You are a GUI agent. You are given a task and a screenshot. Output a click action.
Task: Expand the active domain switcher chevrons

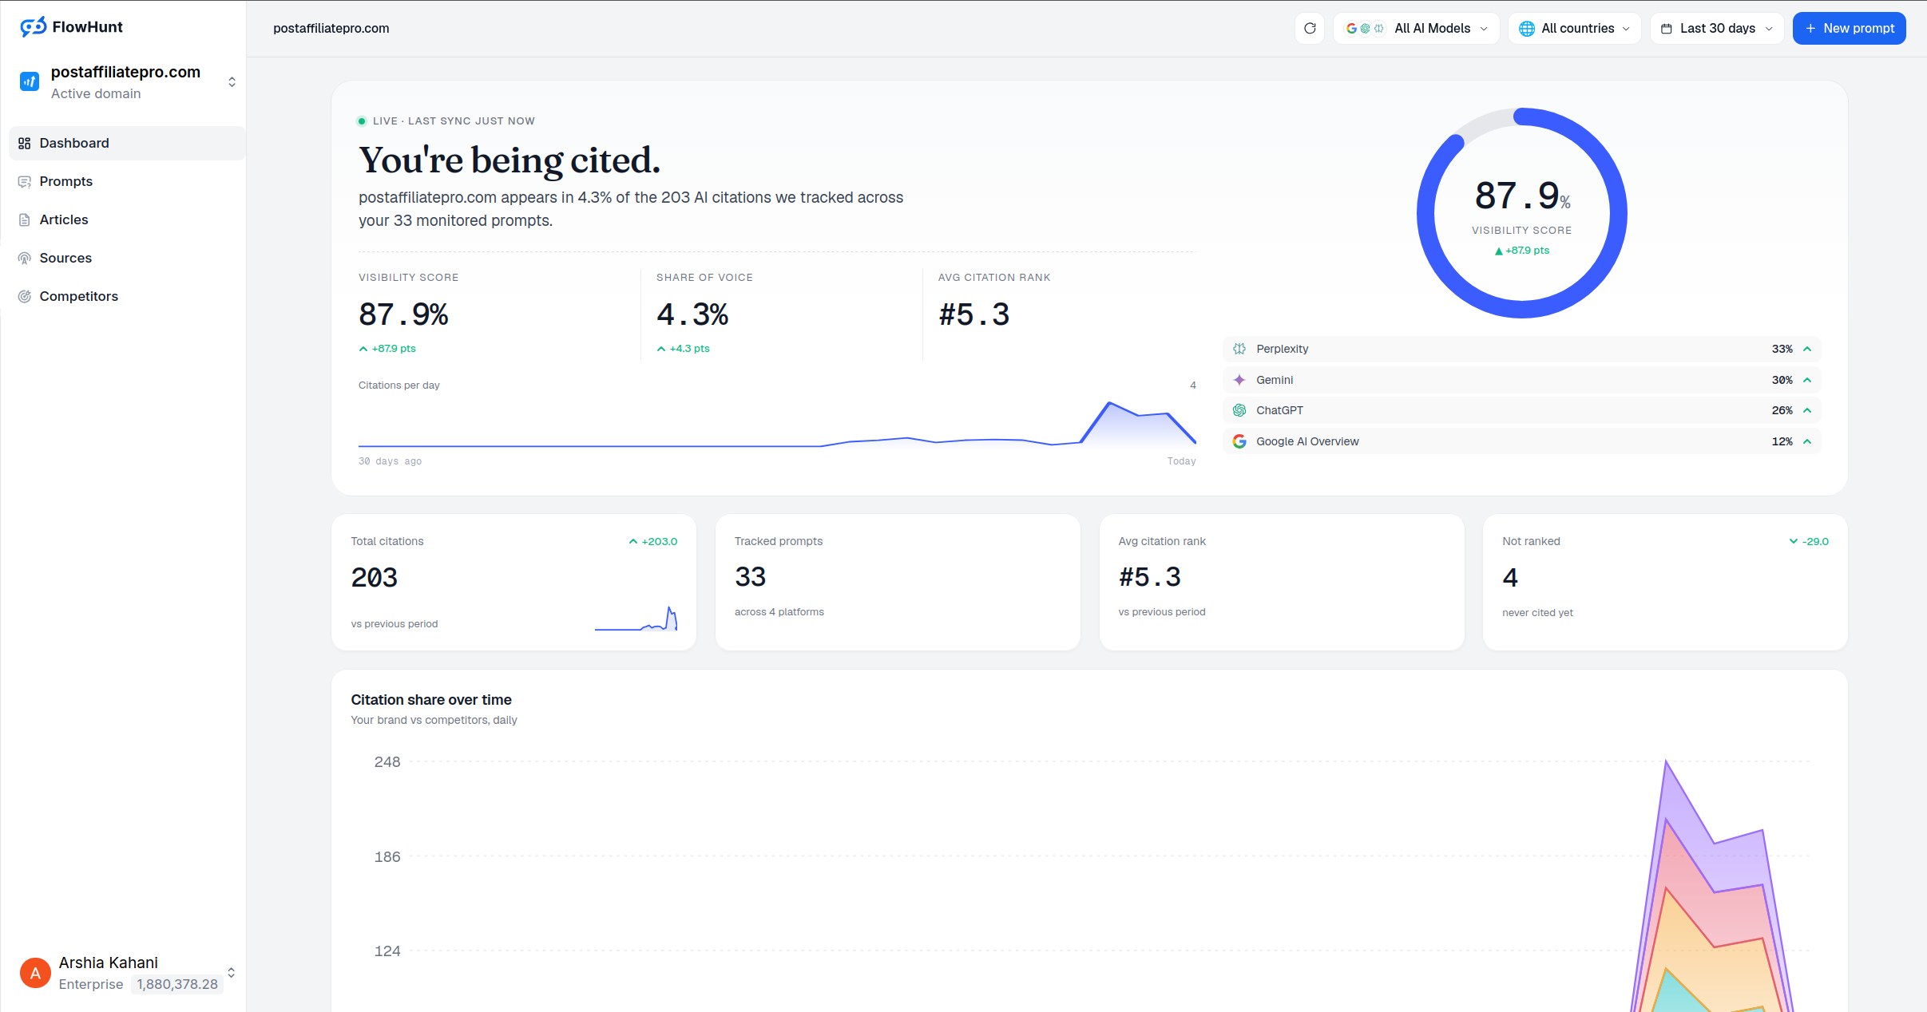[232, 82]
